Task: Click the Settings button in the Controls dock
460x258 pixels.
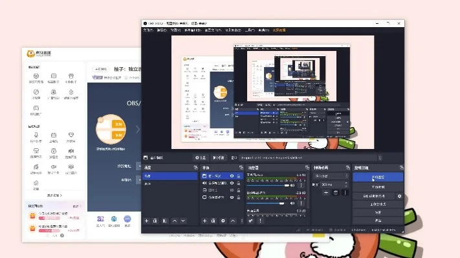Action: (x=378, y=212)
